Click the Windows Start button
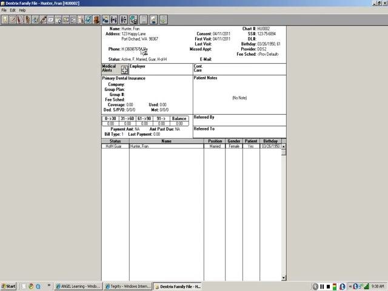This screenshot has width=388, height=291. coord(8,286)
